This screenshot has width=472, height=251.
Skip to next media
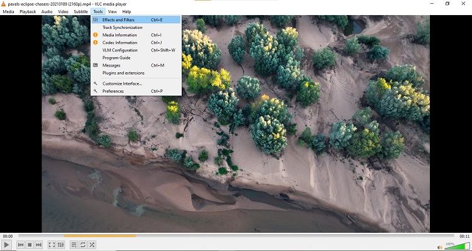pyautogui.click(x=38, y=245)
